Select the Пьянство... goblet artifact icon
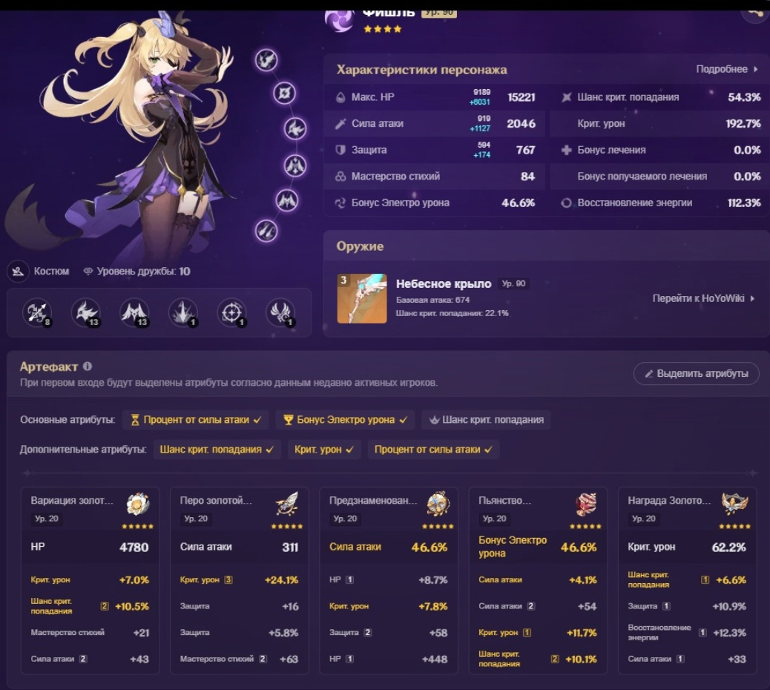This screenshot has height=690, width=770. point(586,504)
